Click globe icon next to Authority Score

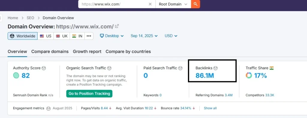pyautogui.click(x=44, y=68)
